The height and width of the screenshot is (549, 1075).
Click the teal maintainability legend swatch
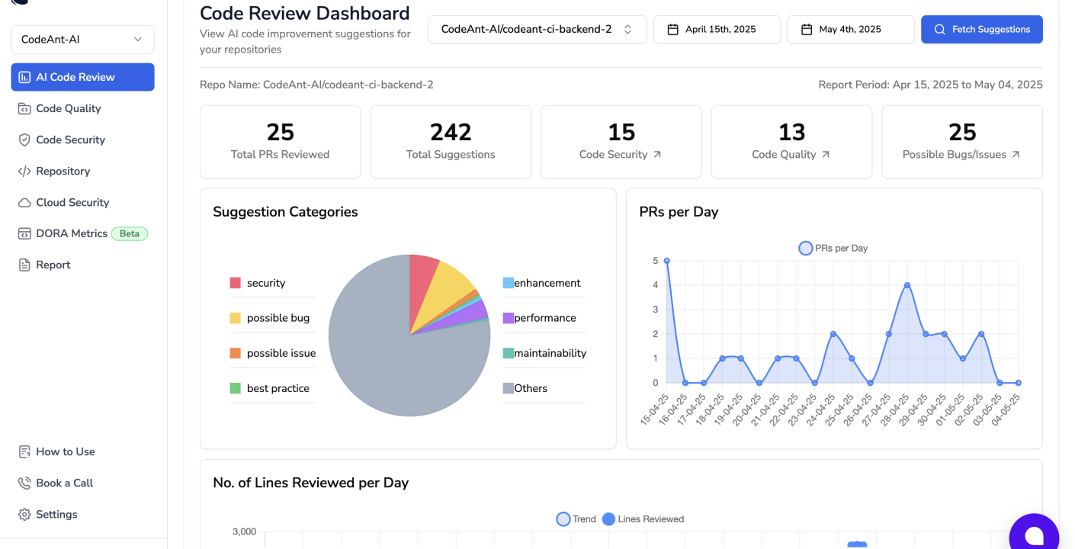tap(509, 353)
